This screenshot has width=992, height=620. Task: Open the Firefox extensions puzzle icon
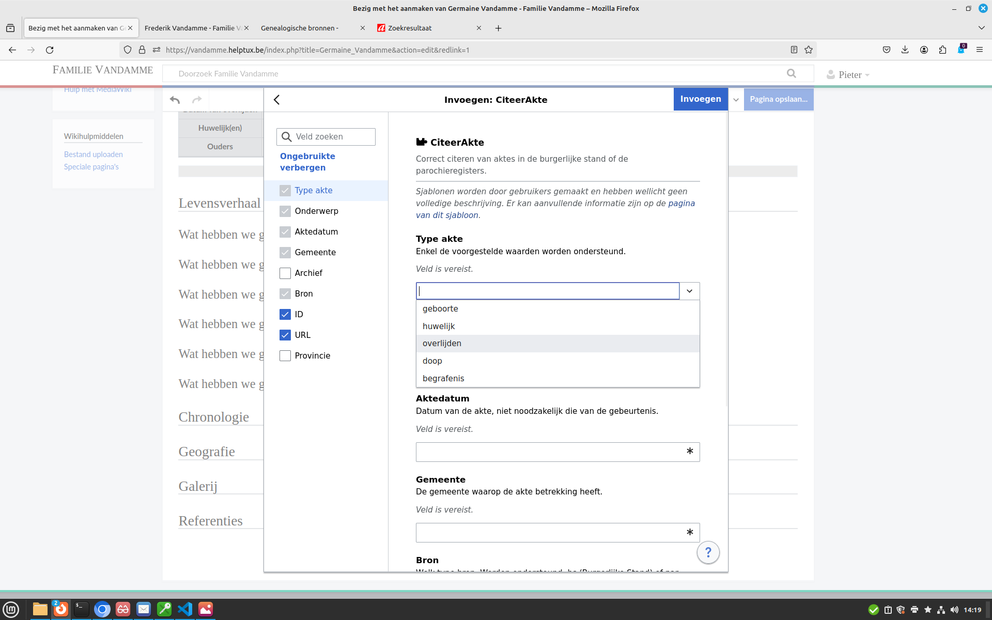click(942, 50)
